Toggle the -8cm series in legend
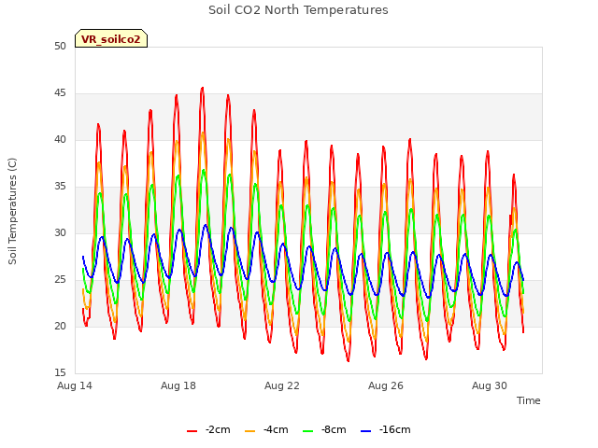This screenshot has width=598, height=448. pos(324,429)
